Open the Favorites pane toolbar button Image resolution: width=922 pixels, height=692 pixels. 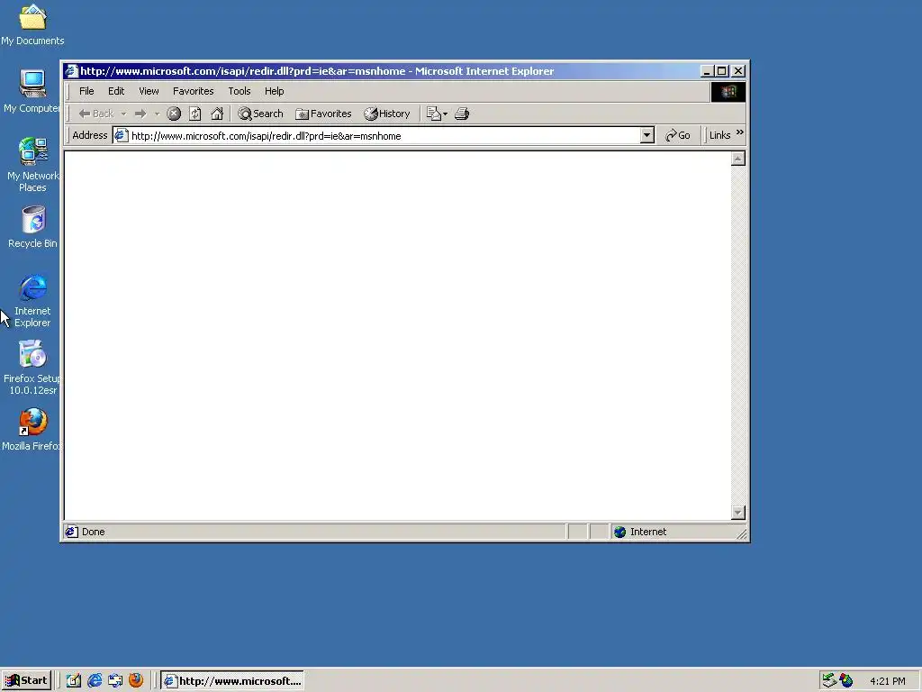point(323,114)
